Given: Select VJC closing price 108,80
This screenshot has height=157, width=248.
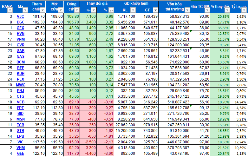Looking at the screenshot, I should (72, 16).
